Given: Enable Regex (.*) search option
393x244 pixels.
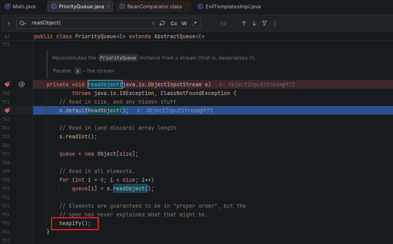Looking at the screenshot, I should (x=194, y=23).
